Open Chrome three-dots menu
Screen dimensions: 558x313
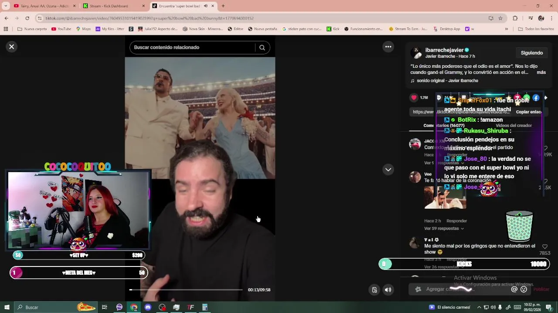click(x=552, y=18)
